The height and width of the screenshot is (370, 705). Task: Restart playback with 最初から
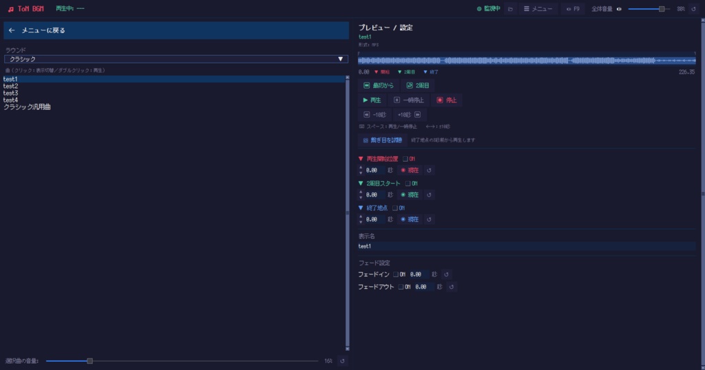click(378, 85)
